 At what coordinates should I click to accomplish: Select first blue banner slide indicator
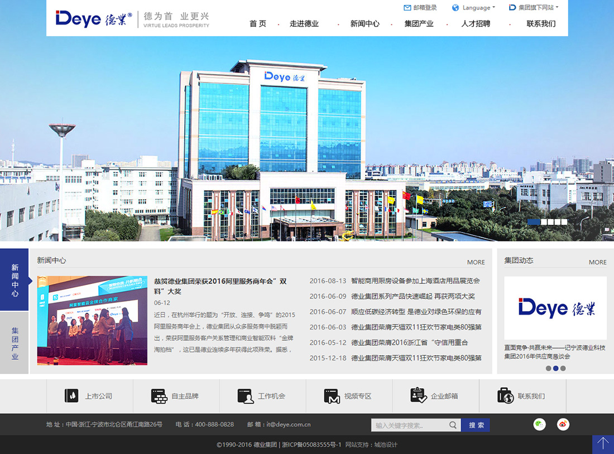[x=534, y=222]
